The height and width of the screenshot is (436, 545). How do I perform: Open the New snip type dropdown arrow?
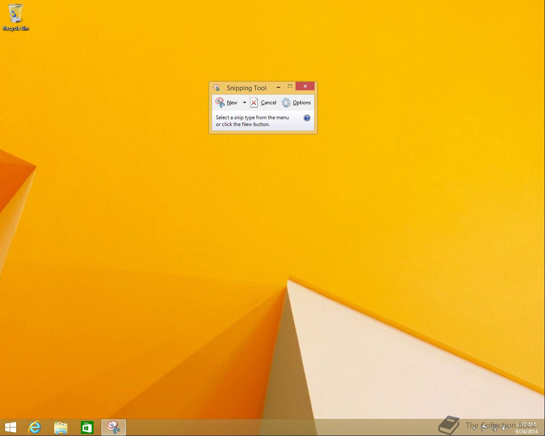pos(244,103)
